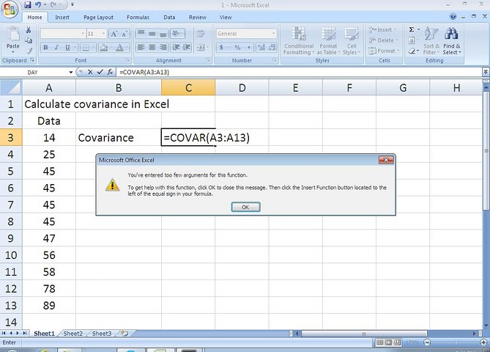Image resolution: width=490 pixels, height=352 pixels.
Task: Click the Insert cells button
Action: tap(383, 30)
